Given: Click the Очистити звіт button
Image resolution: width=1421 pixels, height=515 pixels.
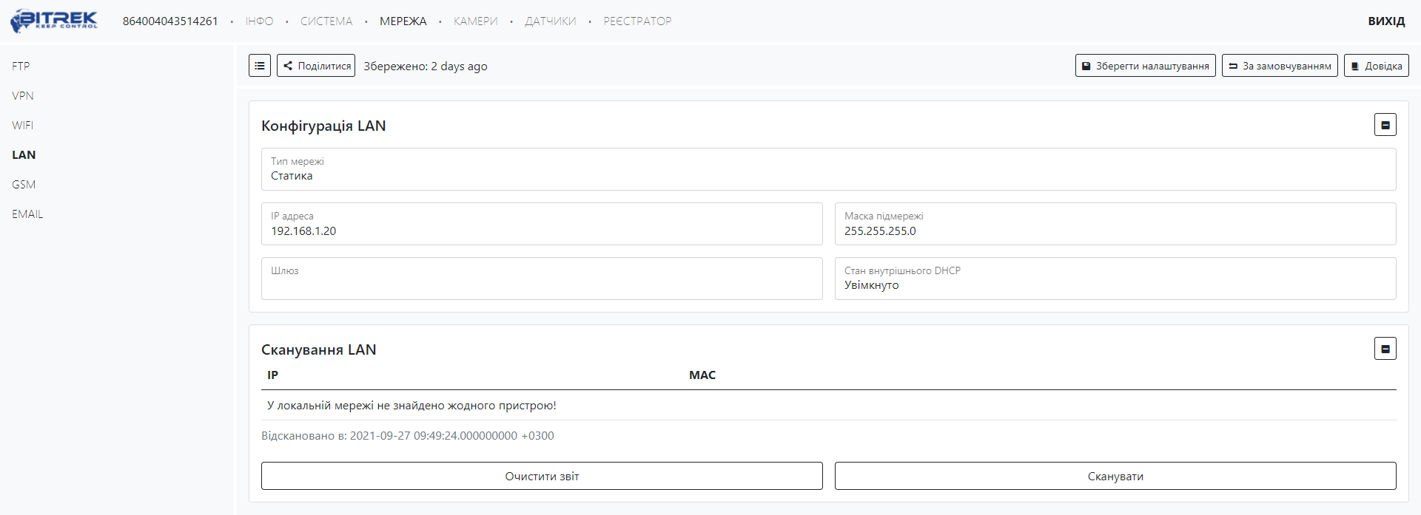Looking at the screenshot, I should coord(542,477).
